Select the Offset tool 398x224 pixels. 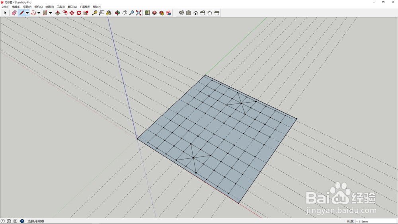(65, 13)
